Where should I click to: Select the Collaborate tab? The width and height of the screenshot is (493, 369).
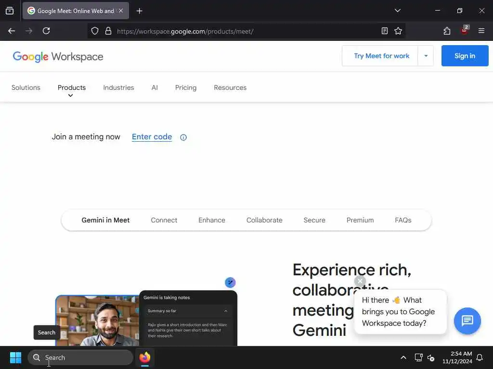point(264,220)
